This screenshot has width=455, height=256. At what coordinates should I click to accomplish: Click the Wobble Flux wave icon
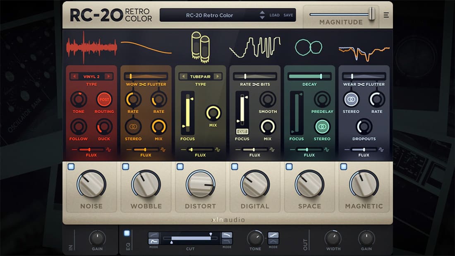click(163, 150)
